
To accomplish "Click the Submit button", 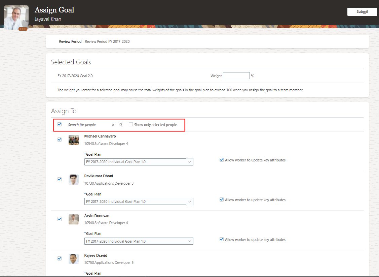I will [x=362, y=11].
